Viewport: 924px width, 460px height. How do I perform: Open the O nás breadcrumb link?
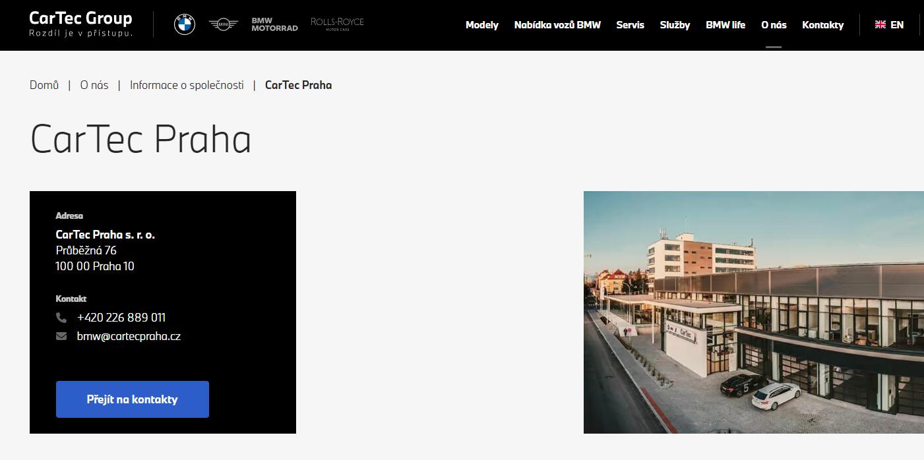pyautogui.click(x=94, y=85)
